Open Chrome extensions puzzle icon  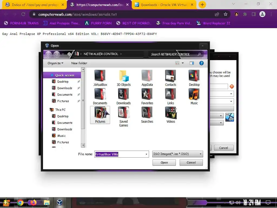[x=245, y=14]
